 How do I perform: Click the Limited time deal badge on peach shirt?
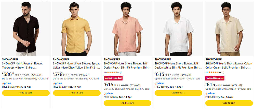(x=113, y=78)
